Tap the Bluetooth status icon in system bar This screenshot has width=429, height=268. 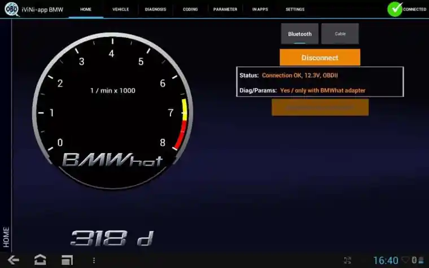click(414, 260)
